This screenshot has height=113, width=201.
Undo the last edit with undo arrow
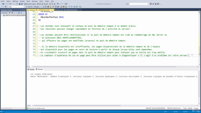[x=58, y=4]
